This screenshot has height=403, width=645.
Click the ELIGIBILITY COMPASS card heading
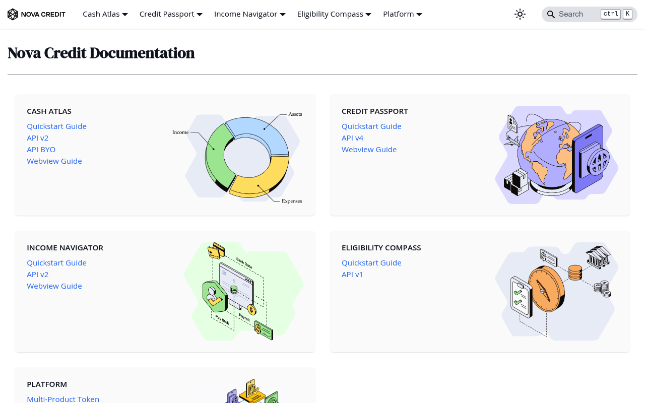point(381,248)
